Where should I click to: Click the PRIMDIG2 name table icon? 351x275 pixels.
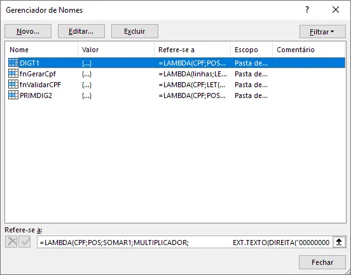pyautogui.click(x=13, y=95)
